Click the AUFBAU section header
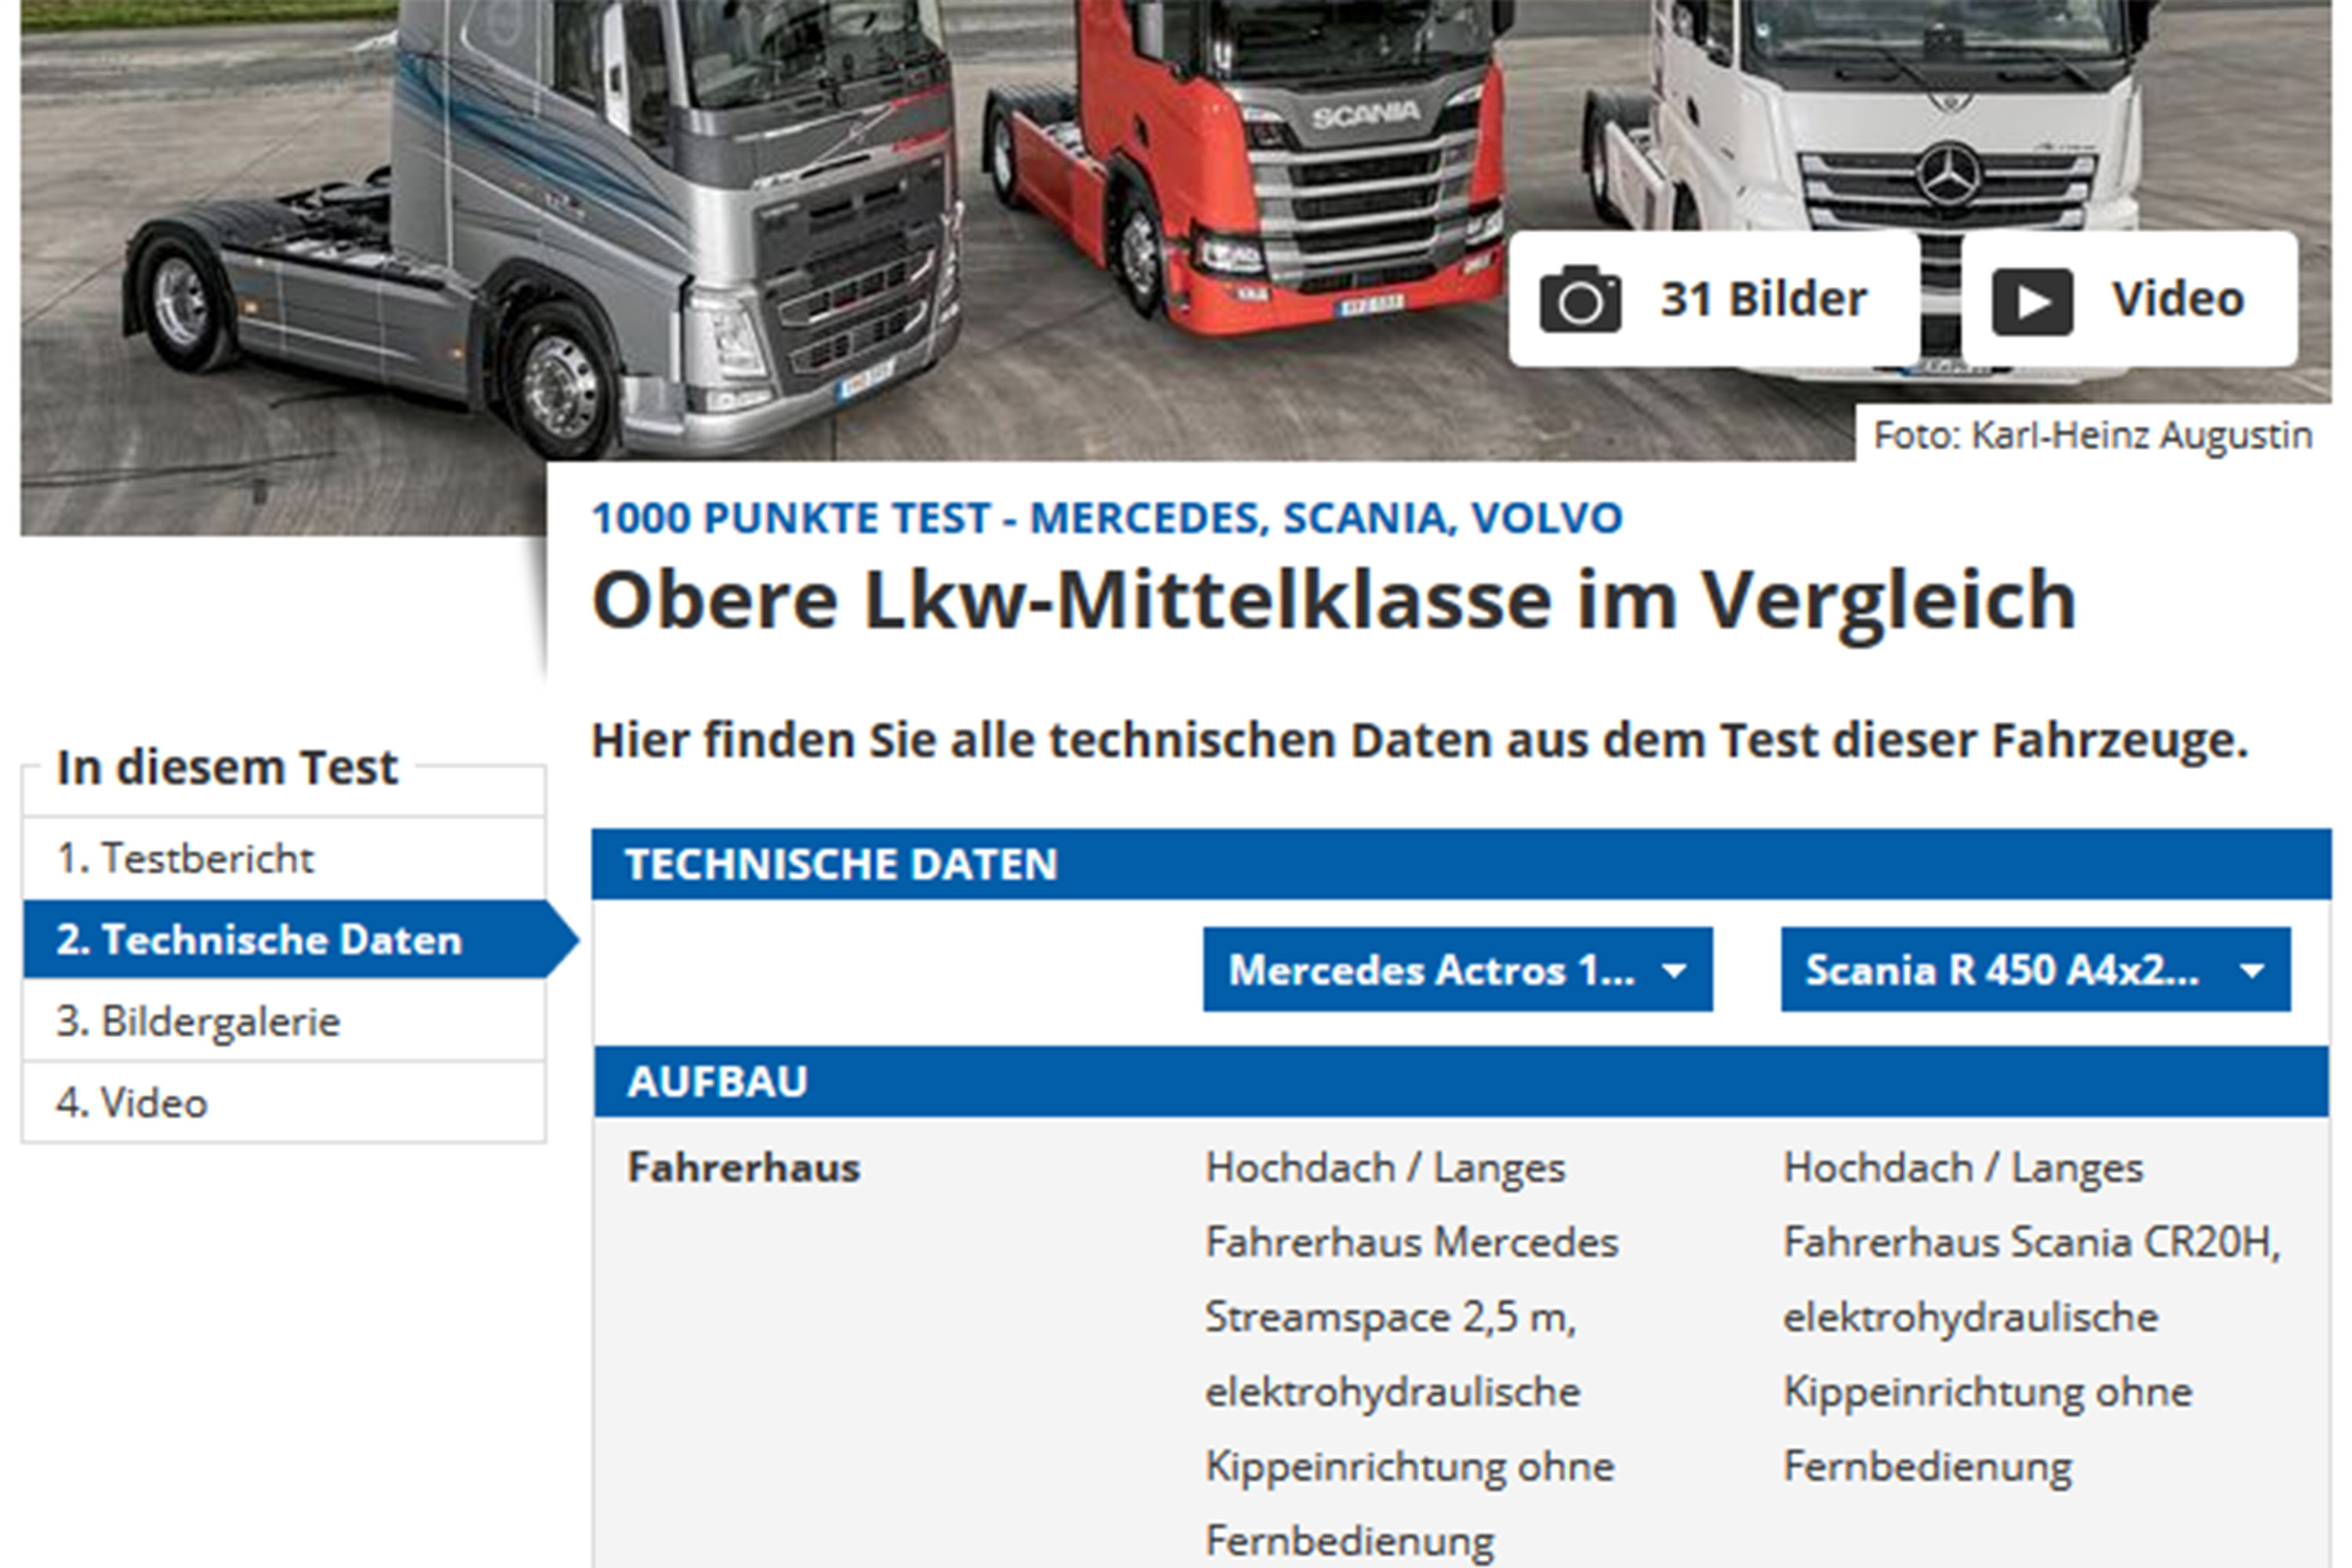 (x=1461, y=1081)
